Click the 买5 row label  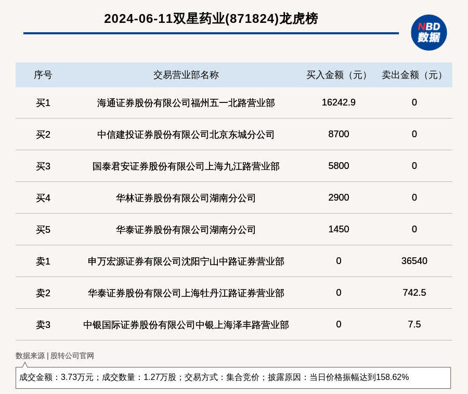[x=43, y=230]
